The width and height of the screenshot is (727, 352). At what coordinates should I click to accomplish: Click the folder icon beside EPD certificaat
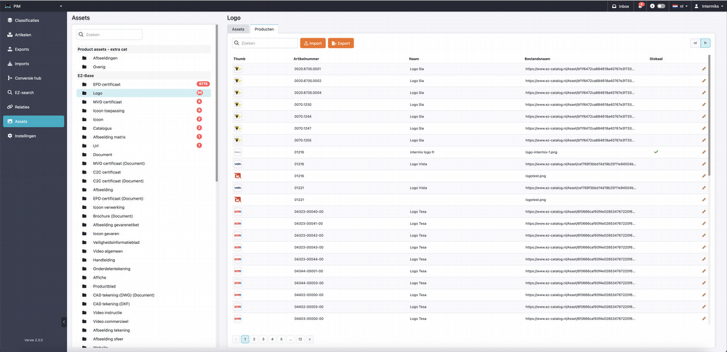(x=84, y=84)
